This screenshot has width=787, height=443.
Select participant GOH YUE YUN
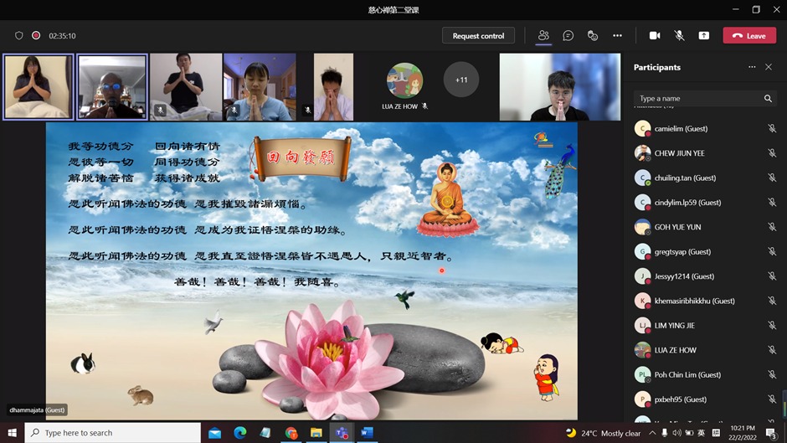point(705,227)
